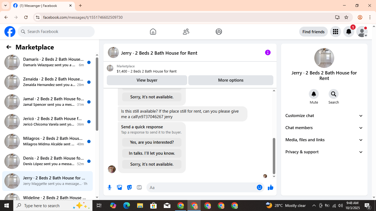376x211 pixels.
Task: Expand Chat members section
Action: pyautogui.click(x=324, y=128)
